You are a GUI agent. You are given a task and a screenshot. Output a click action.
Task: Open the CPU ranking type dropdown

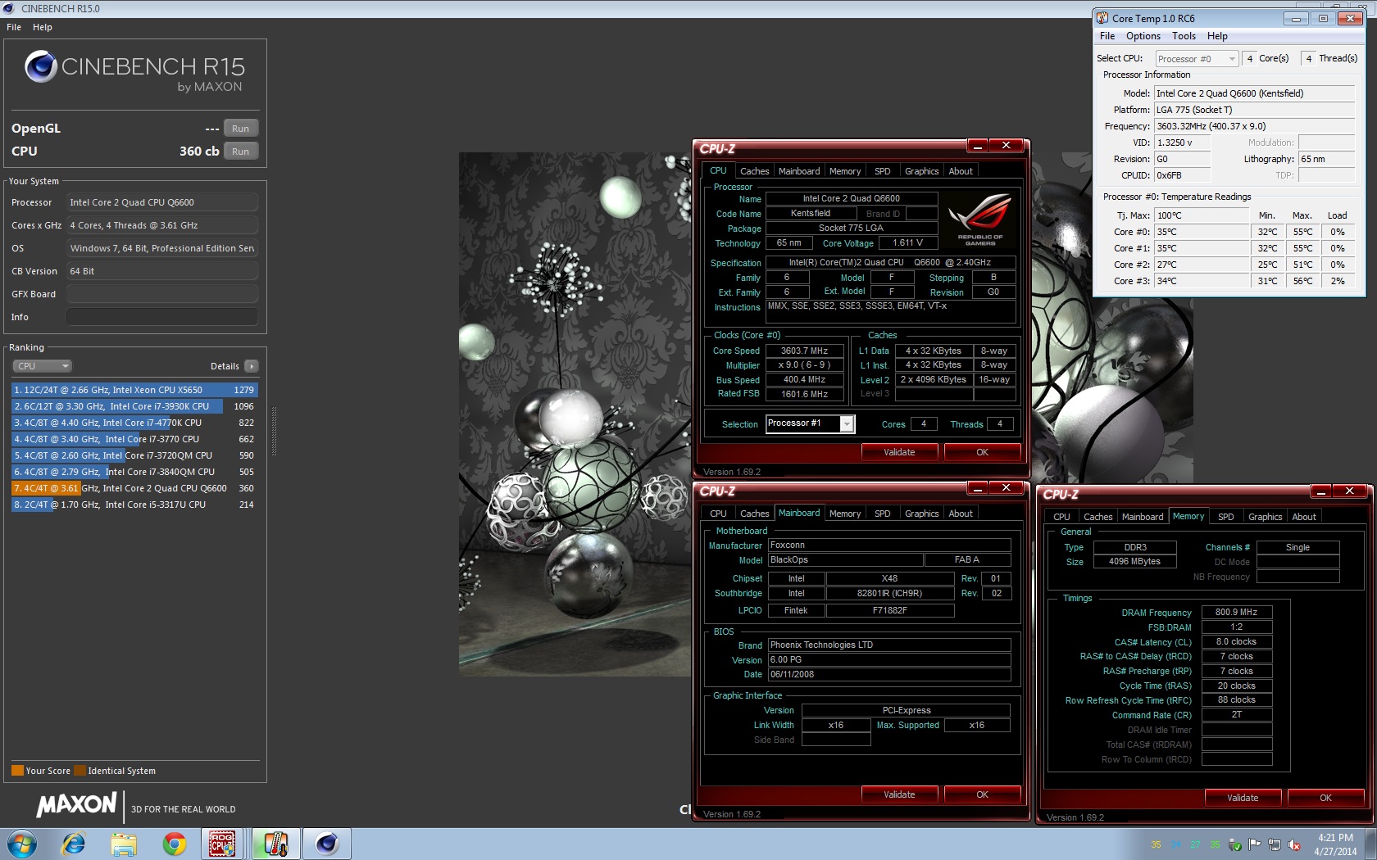pos(42,366)
